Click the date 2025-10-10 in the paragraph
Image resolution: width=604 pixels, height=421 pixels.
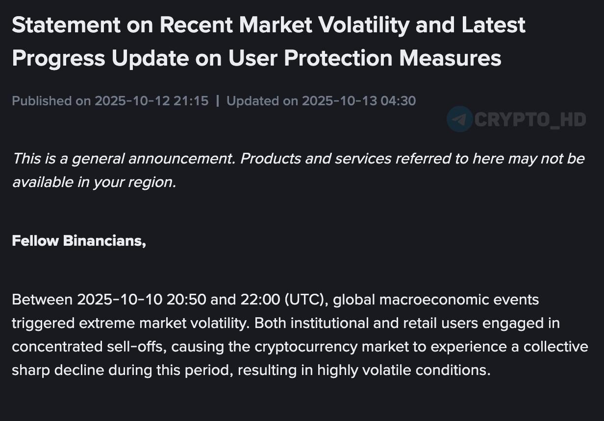tap(120, 300)
